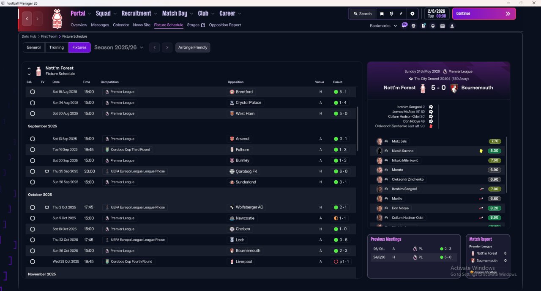Image resolution: width=541 pixels, height=291 pixels.
Task: Click the TV icon on Qarabağ FK fixture
Action: 47,171
